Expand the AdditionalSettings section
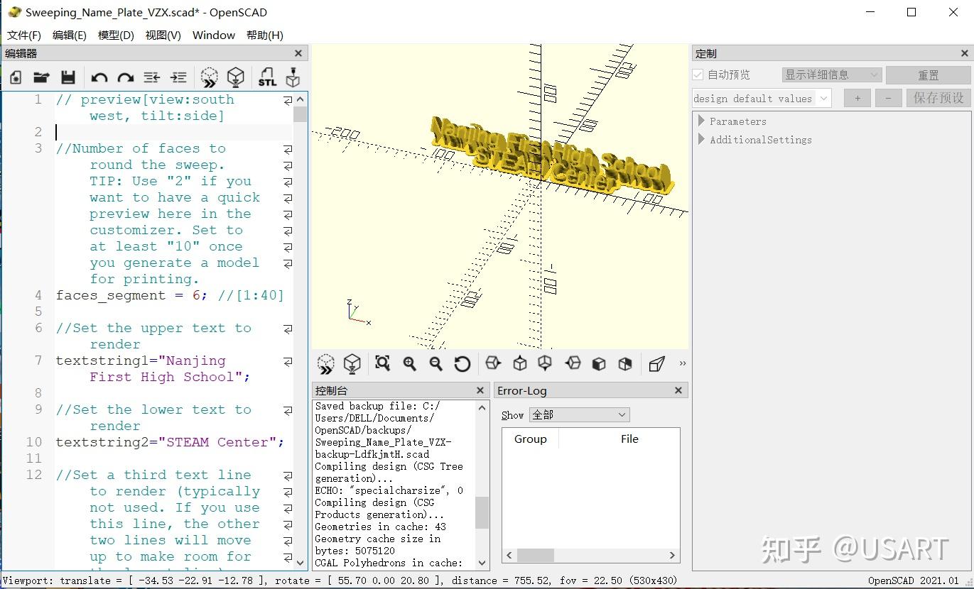The width and height of the screenshot is (974, 589). coord(700,140)
